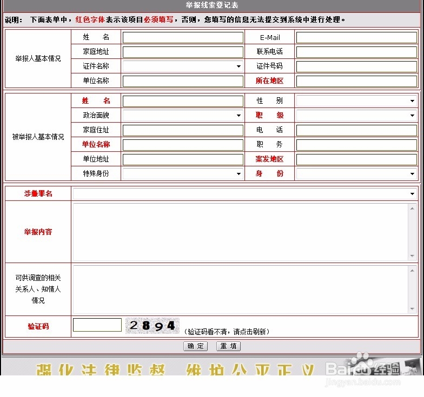Click the 职务 input field
This screenshot has width=424, height=397.
click(356, 145)
